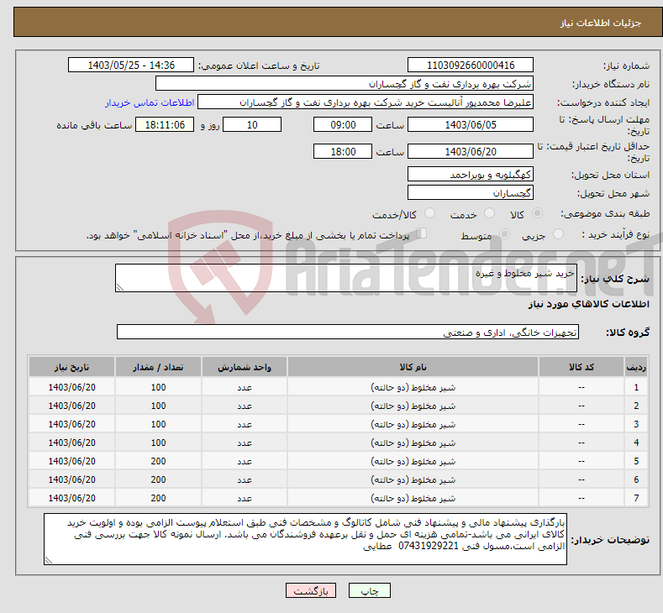Click the تعداد / مقدار column header
Image resolution: width=663 pixels, height=613 pixels.
[x=158, y=367]
